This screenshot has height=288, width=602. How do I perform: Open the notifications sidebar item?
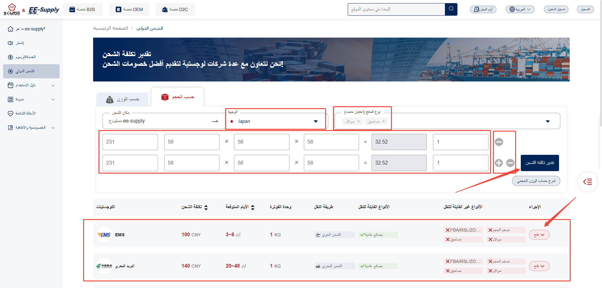(31, 43)
